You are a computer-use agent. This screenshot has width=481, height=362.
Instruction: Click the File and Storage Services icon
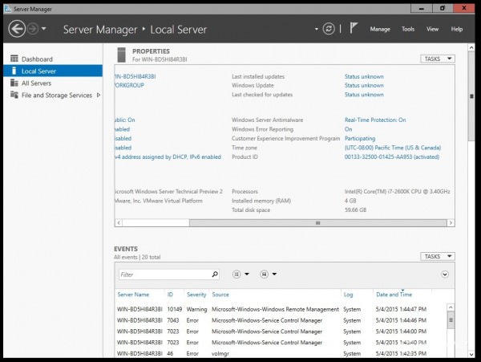14,95
